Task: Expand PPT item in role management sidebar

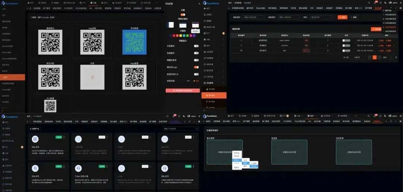Action: point(214,33)
